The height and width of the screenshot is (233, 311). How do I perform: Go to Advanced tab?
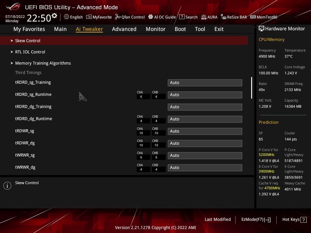[124, 29]
